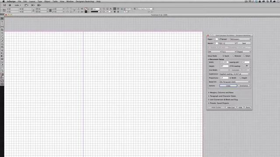280x157 pixels.
Task: Select the Type tool
Action: [x=2, y=33]
